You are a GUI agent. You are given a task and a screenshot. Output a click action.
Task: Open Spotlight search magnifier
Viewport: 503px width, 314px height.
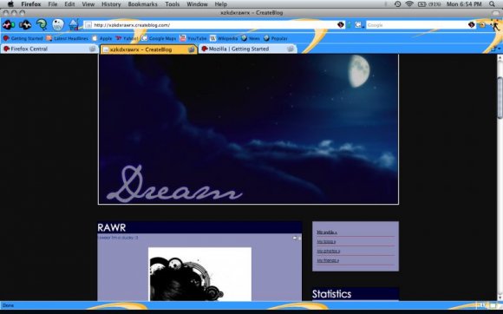click(492, 4)
